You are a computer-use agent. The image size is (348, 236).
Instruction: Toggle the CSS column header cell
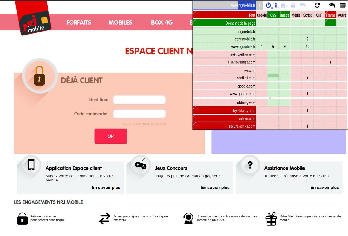pyautogui.click(x=273, y=15)
